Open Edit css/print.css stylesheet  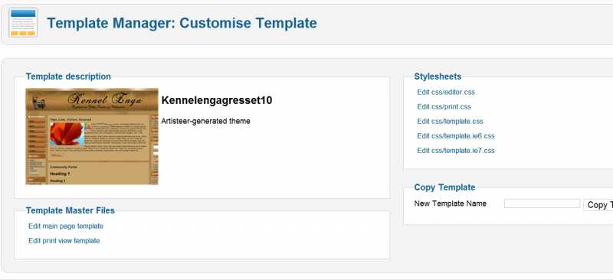pos(444,106)
